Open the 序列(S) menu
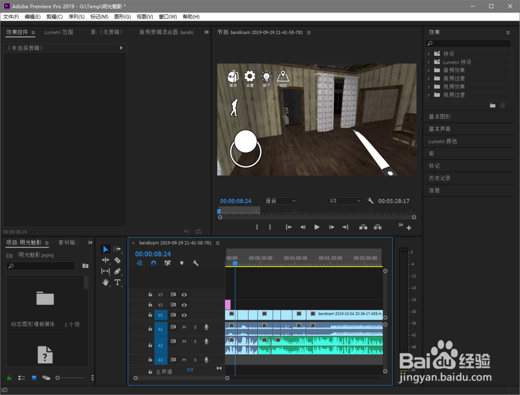The height and width of the screenshot is (395, 520). click(x=76, y=17)
